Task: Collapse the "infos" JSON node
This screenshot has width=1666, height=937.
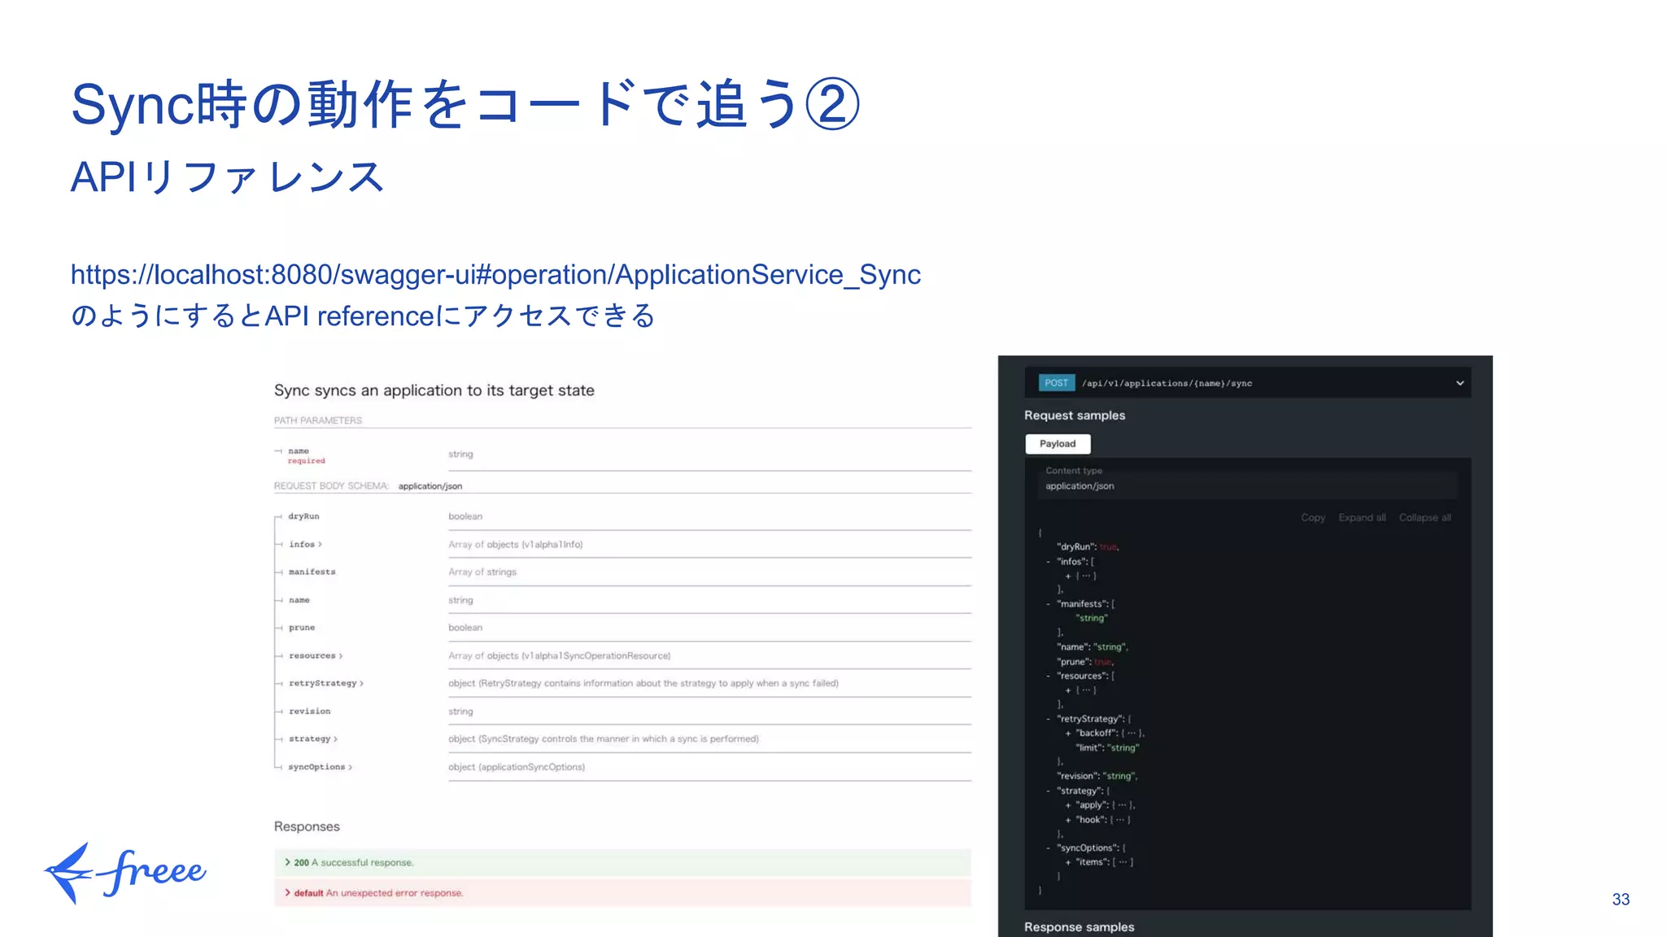Action: coord(1049,562)
